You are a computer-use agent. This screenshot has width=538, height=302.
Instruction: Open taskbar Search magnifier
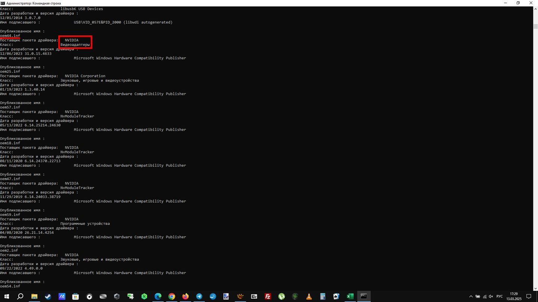click(x=21, y=296)
